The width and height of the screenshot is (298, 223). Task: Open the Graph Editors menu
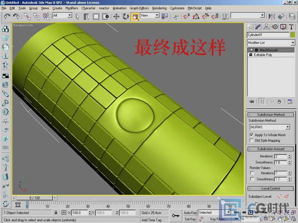click(139, 8)
